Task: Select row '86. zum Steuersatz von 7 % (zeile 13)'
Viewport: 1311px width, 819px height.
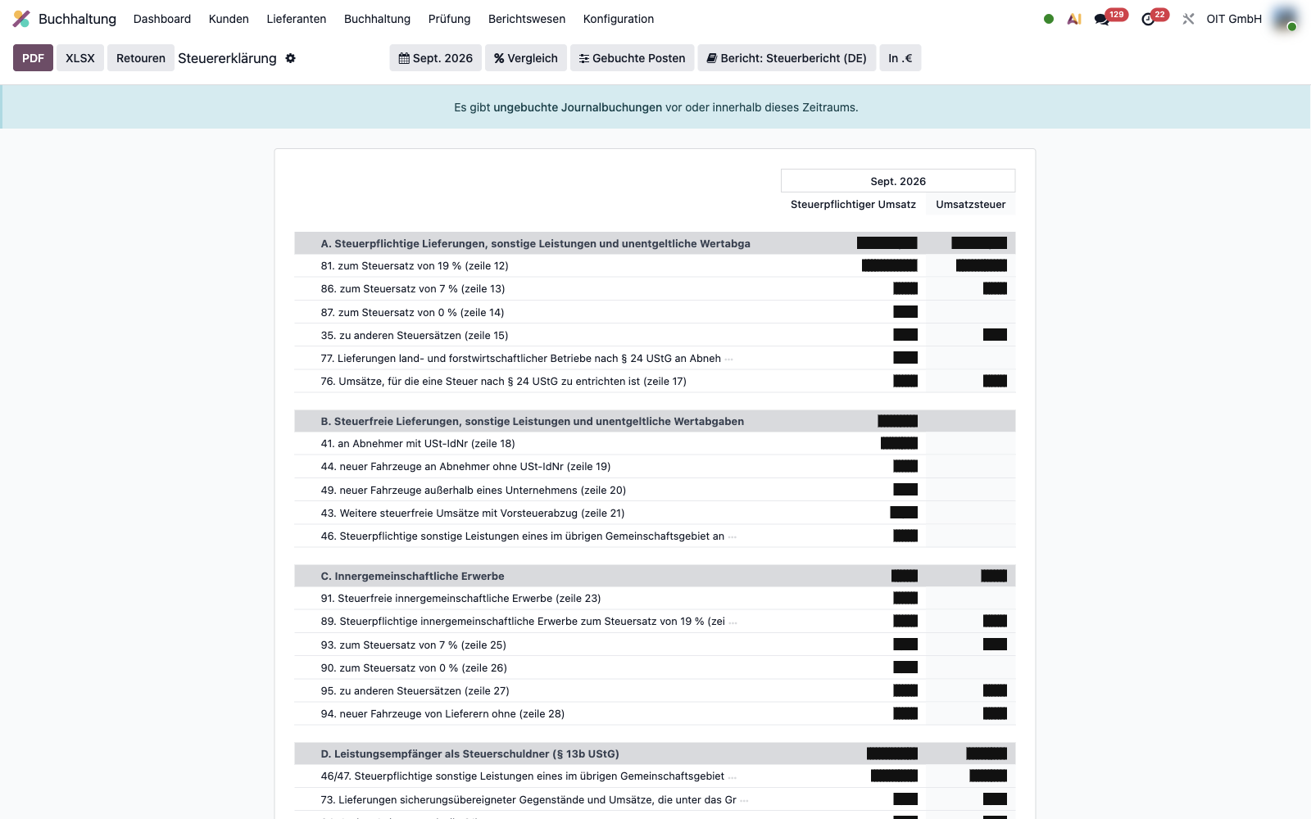Action: pos(655,289)
